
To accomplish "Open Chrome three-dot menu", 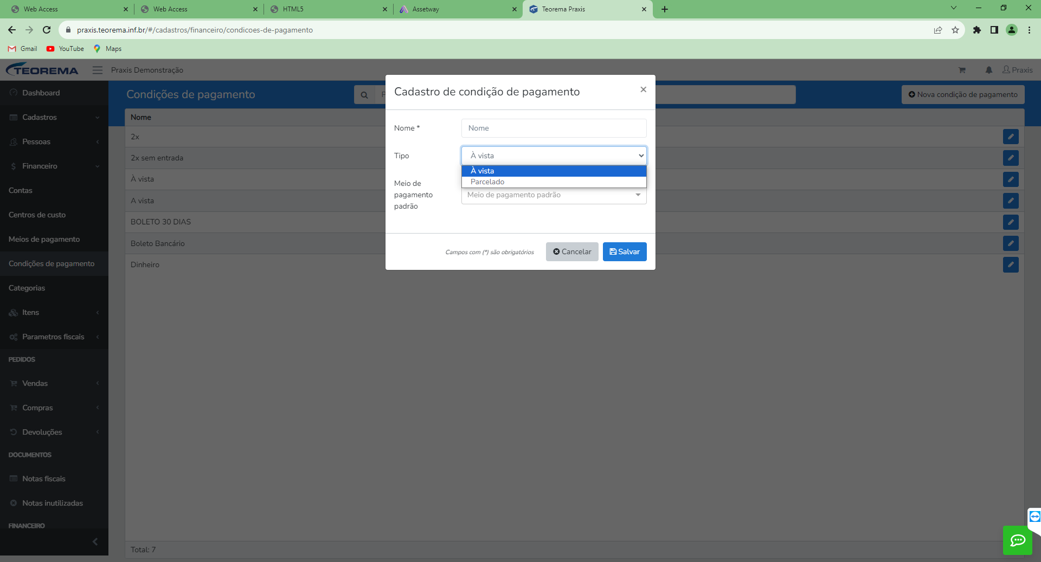I will [x=1029, y=30].
